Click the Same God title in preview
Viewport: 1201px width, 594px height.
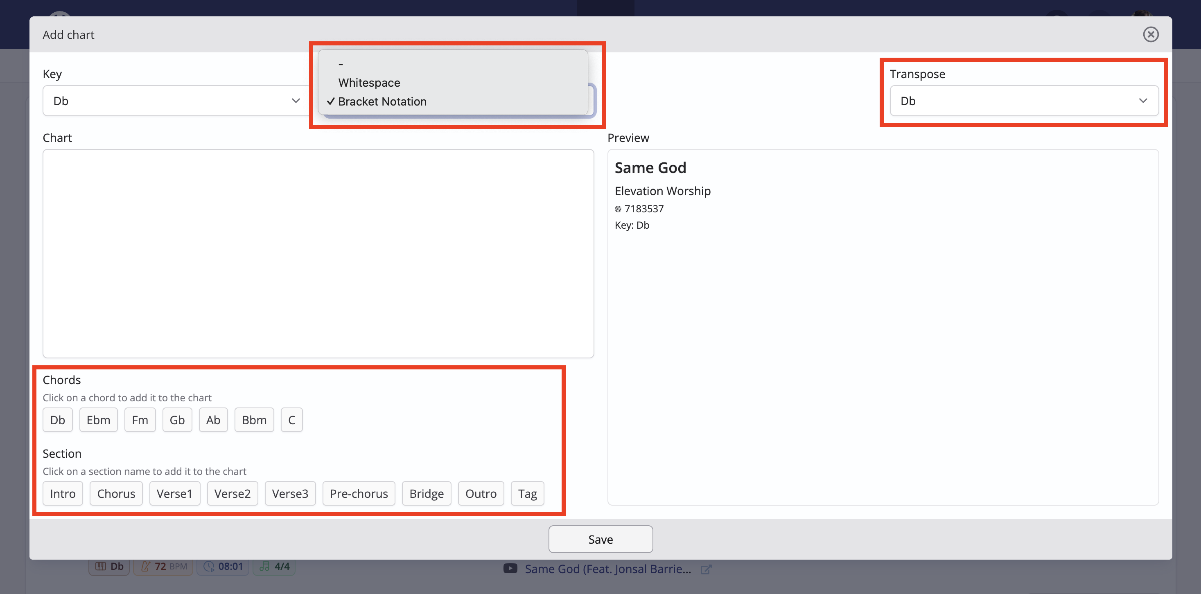point(650,168)
